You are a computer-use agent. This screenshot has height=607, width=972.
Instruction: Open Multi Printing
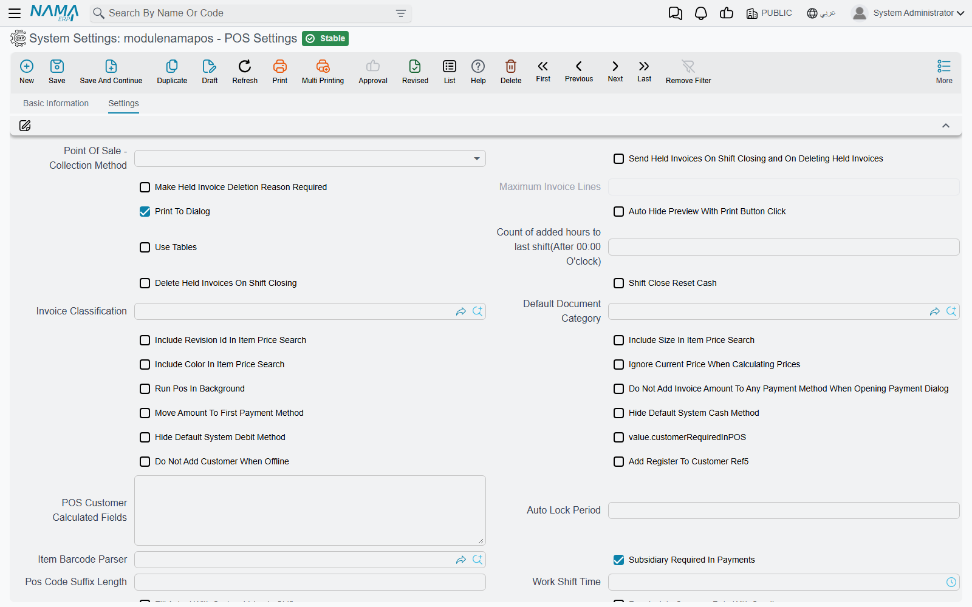pos(323,66)
